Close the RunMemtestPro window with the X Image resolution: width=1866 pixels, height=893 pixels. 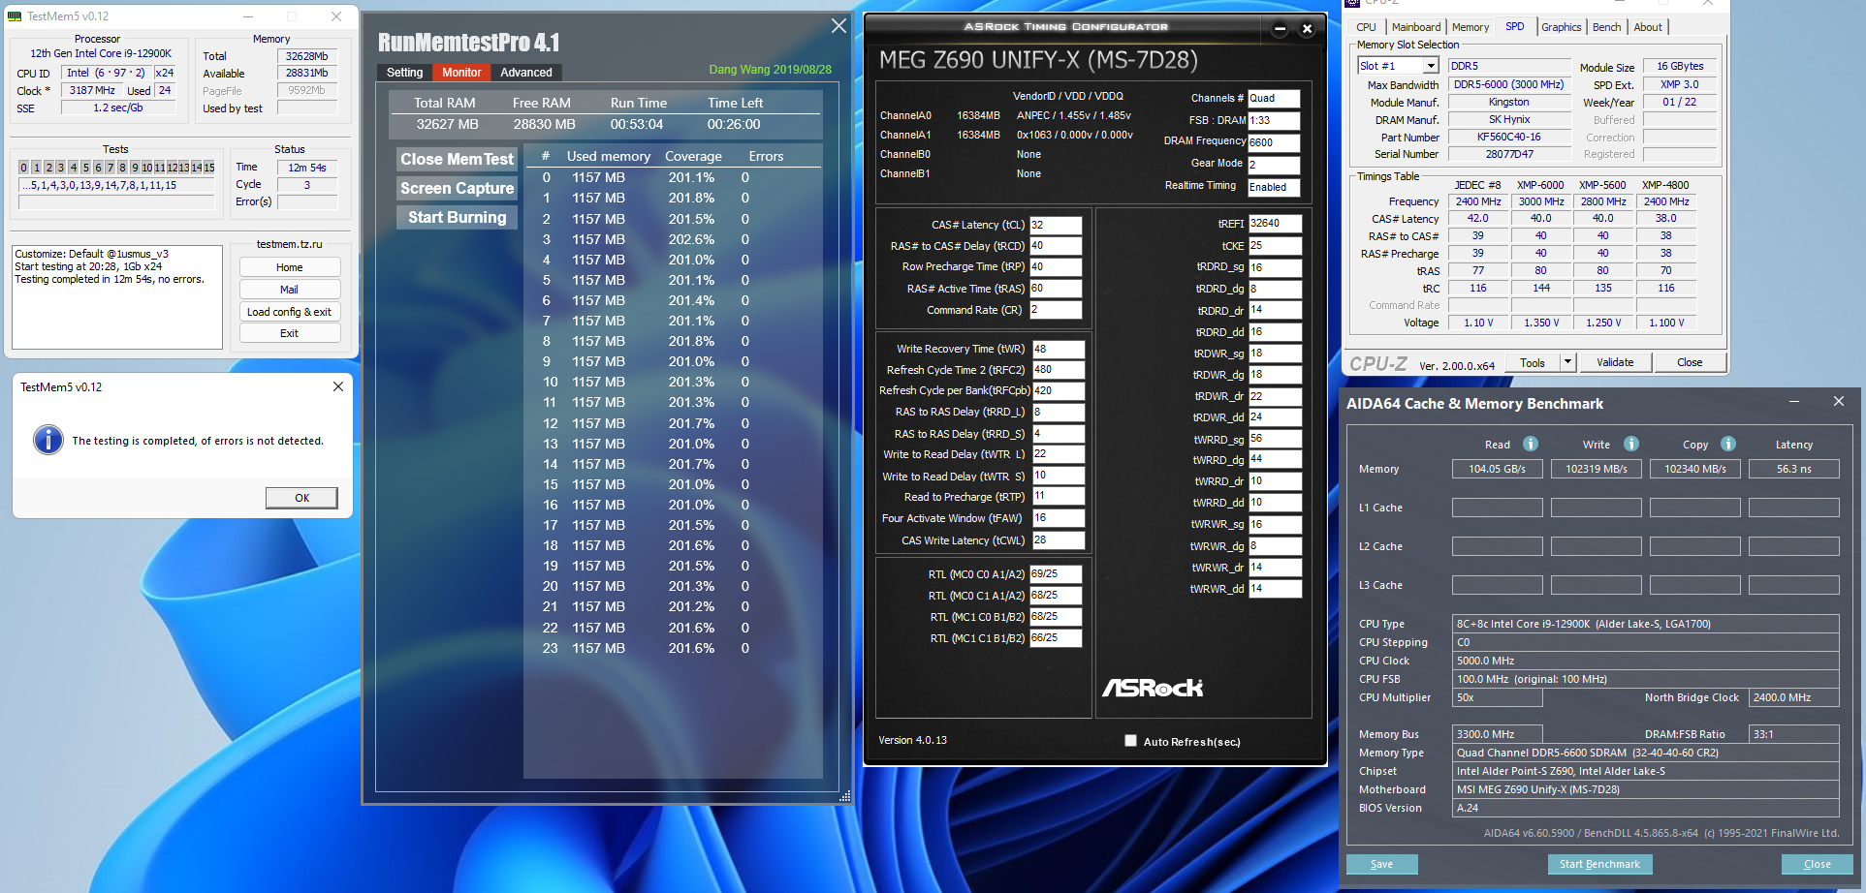[838, 26]
